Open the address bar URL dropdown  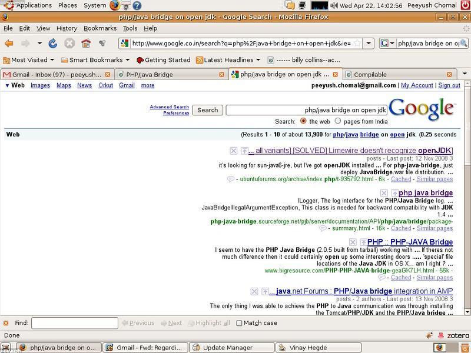pyautogui.click(x=369, y=44)
